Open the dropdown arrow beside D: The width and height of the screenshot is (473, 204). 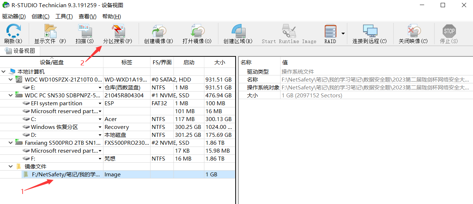coord(100,135)
